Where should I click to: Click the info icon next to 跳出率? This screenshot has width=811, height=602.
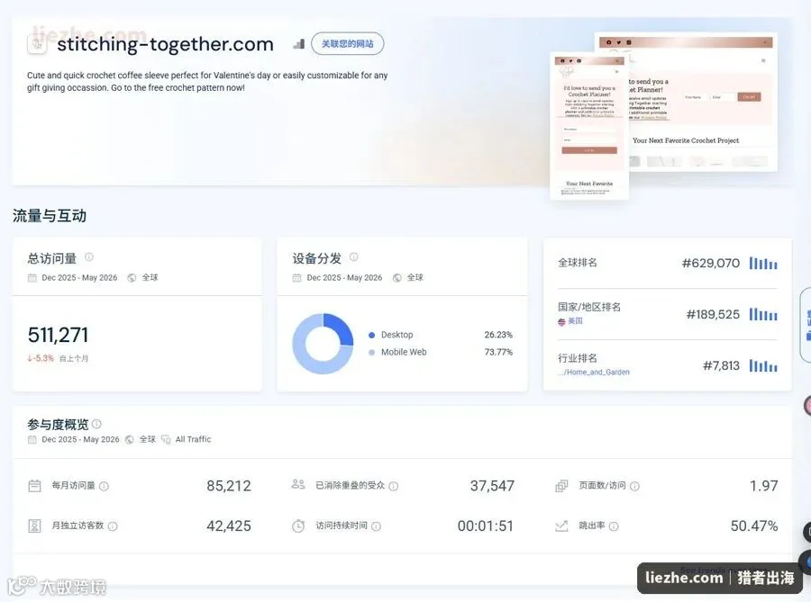(x=614, y=526)
